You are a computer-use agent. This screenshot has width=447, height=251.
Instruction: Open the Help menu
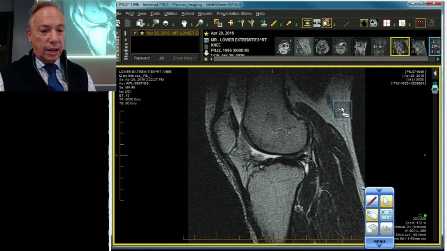tap(260, 14)
